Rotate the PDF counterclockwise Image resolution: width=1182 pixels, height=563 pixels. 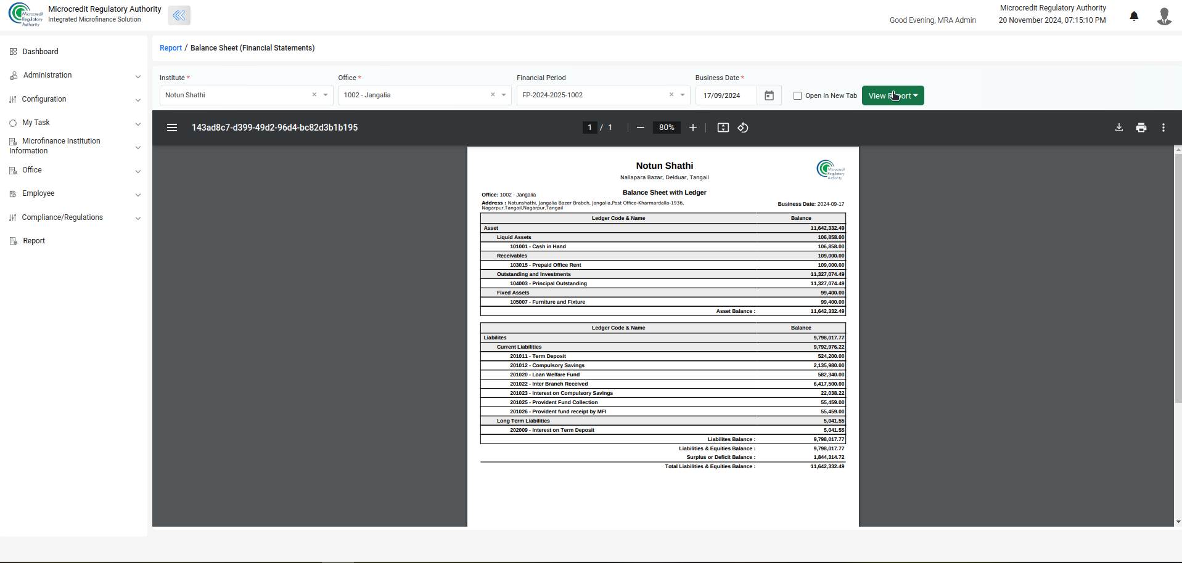743,128
